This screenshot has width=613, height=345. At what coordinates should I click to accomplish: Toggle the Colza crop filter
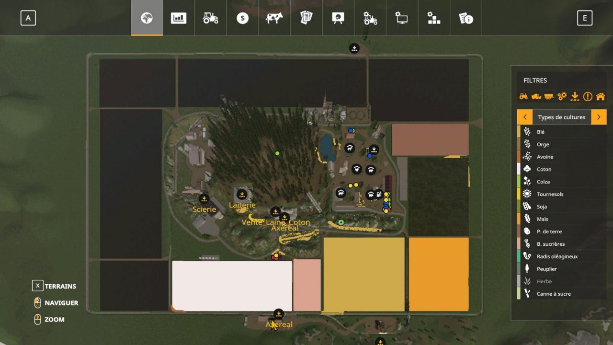562,182
